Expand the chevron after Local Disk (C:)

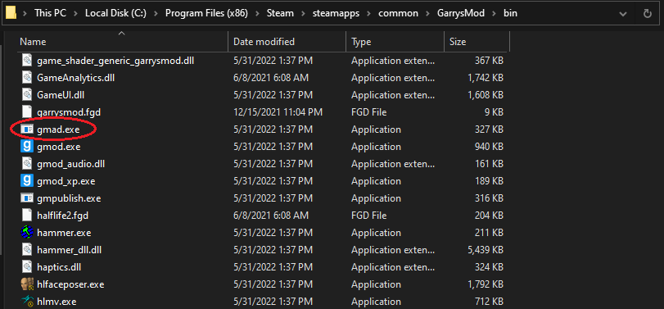156,14
